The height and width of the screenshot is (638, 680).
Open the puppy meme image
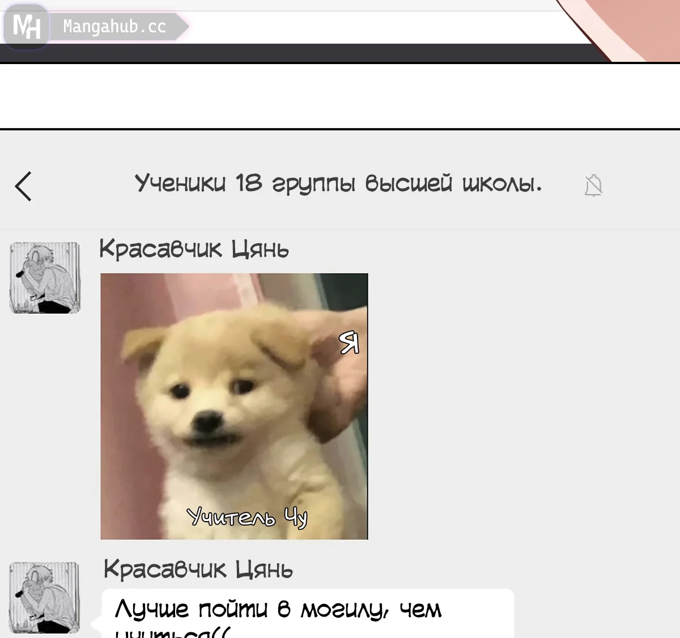pos(234,406)
